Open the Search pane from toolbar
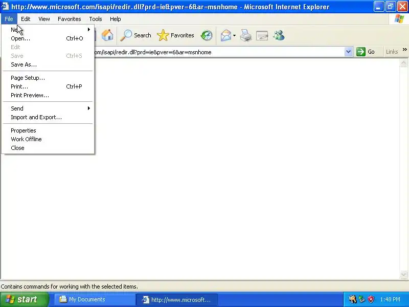Image resolution: width=409 pixels, height=307 pixels. coord(135,35)
